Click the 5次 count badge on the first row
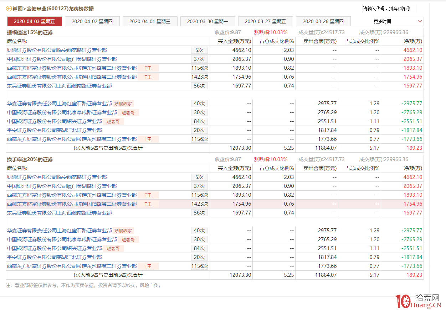 point(199,50)
